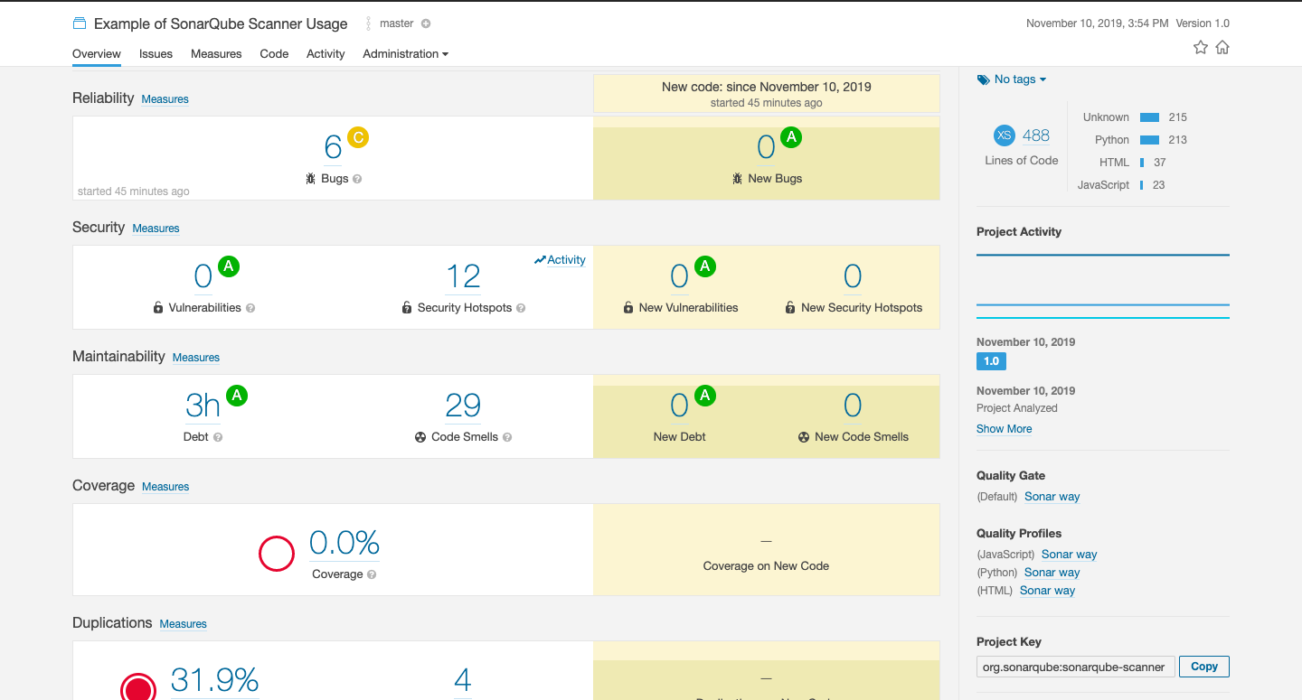Click the help icon next to Vulnerabilities

click(250, 308)
